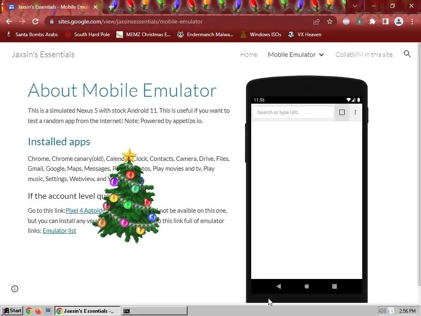Tap the Android back triangle button
Image resolution: width=421 pixels, height=316 pixels.
[279, 286]
